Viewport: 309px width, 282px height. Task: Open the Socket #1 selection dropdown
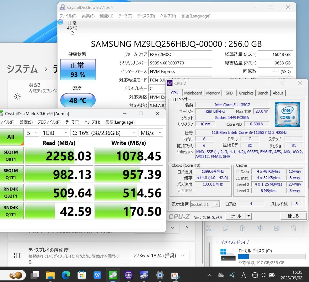(205, 204)
